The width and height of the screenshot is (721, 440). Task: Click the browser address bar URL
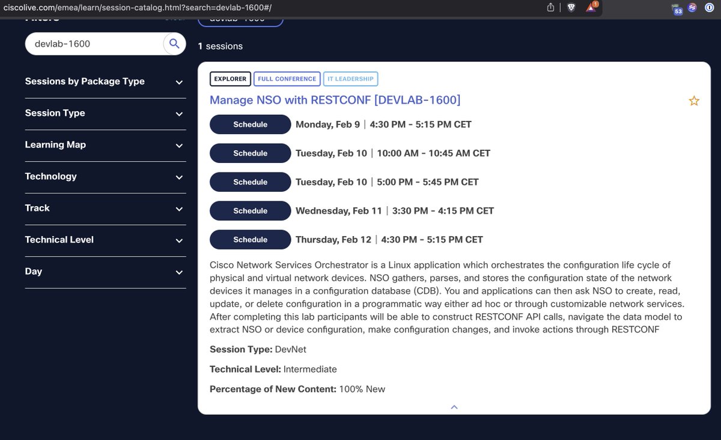point(138,7)
